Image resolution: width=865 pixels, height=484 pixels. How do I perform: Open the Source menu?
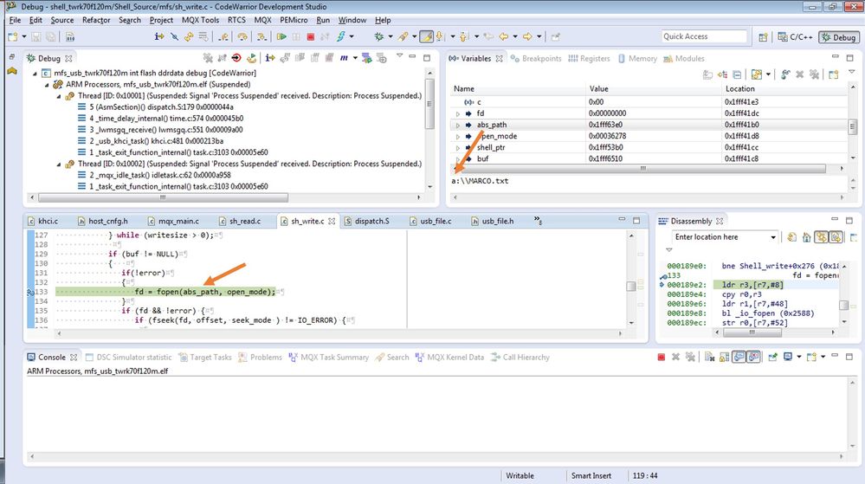click(61, 20)
